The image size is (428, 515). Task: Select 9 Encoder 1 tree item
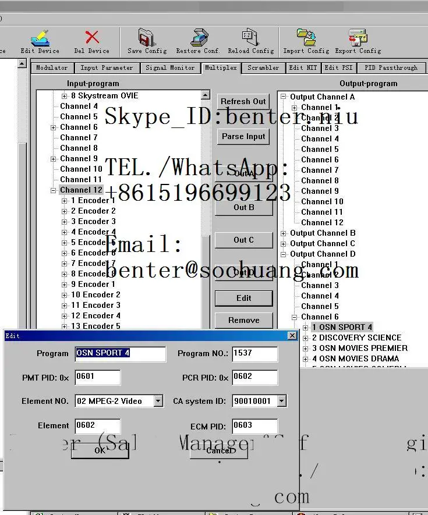(93, 284)
